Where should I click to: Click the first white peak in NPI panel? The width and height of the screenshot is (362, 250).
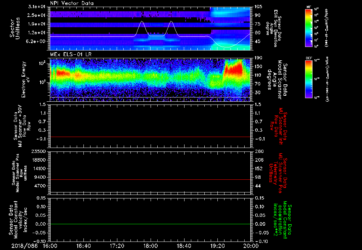142,22
